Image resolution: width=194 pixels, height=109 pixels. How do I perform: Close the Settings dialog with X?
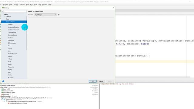click(x=113, y=8)
